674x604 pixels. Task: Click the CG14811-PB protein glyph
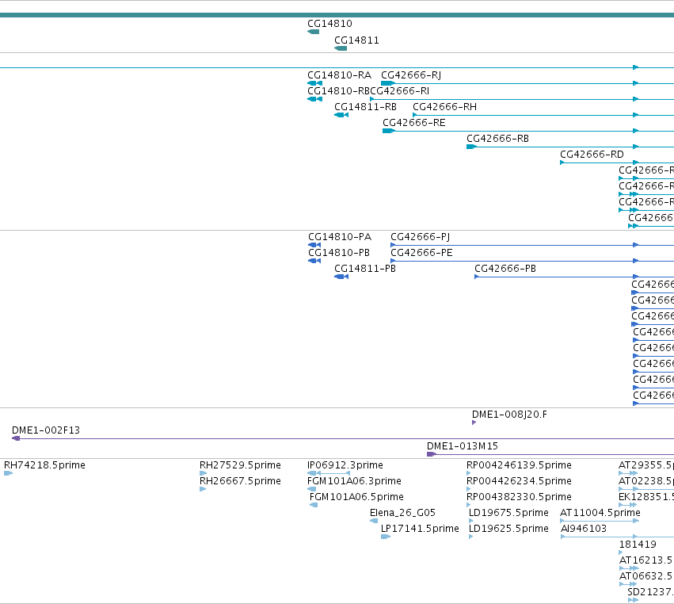click(341, 277)
